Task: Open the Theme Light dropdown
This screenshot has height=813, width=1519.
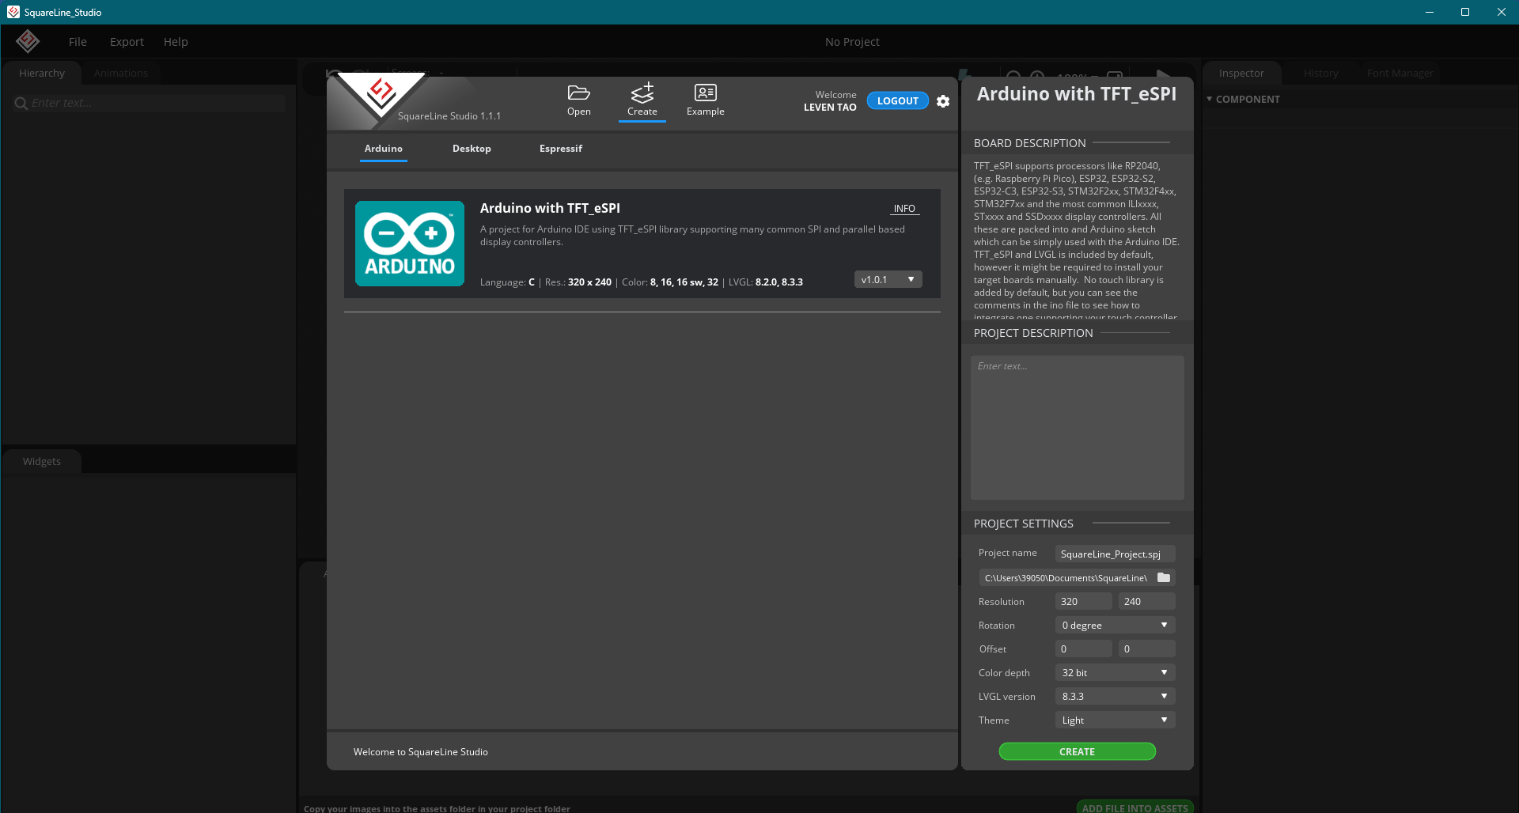Action: (1116, 720)
